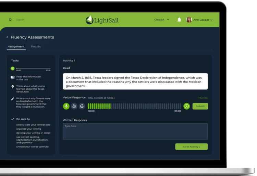Image resolution: width=257 pixels, height=176 pixels.
Task: Click the search magnifier icon
Action: pyautogui.click(x=10, y=20)
